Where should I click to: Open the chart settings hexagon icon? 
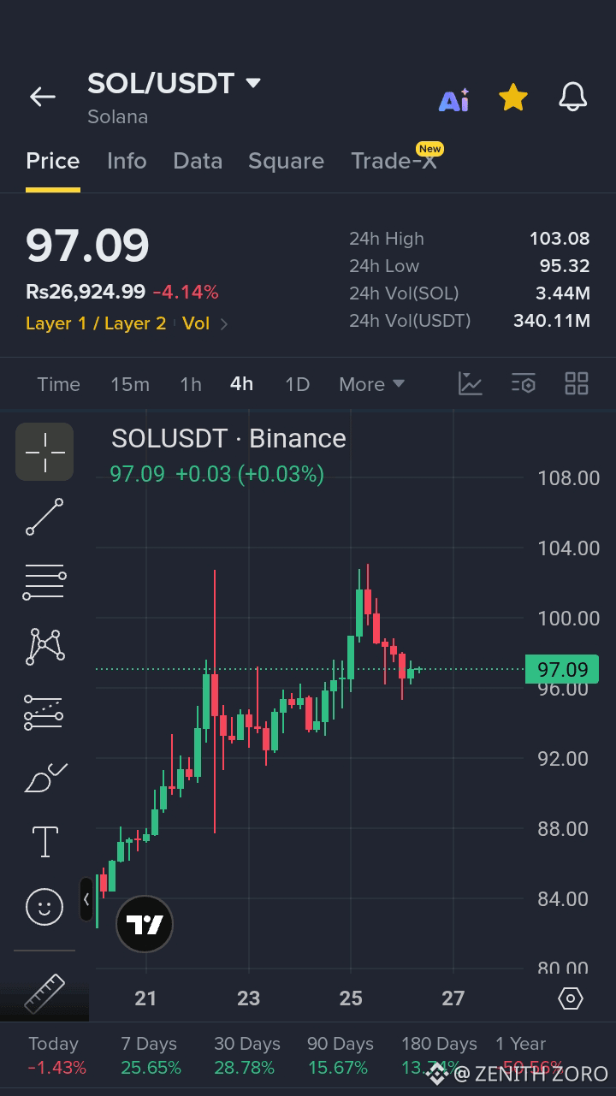570,998
